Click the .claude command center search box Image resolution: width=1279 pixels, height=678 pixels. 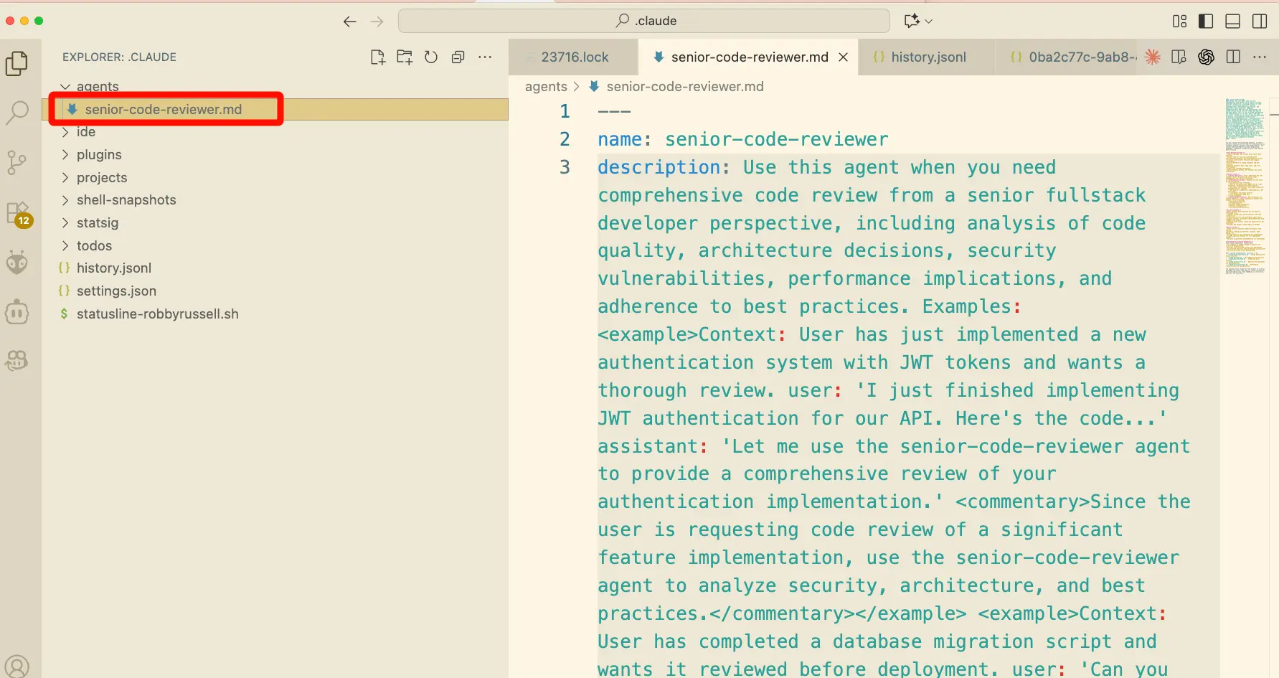tap(644, 21)
